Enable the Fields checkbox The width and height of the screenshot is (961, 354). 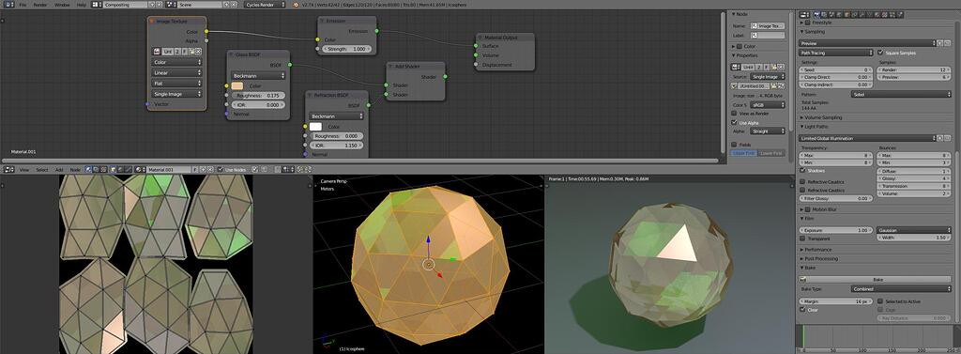(734, 145)
